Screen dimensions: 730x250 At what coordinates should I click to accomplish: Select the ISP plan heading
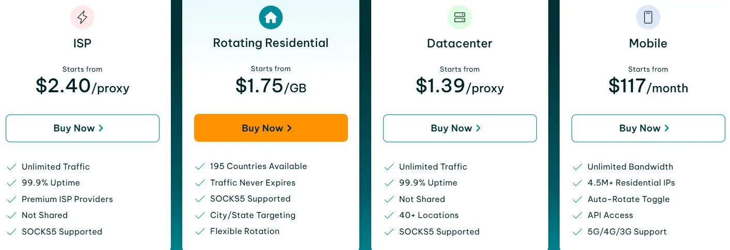(x=82, y=44)
